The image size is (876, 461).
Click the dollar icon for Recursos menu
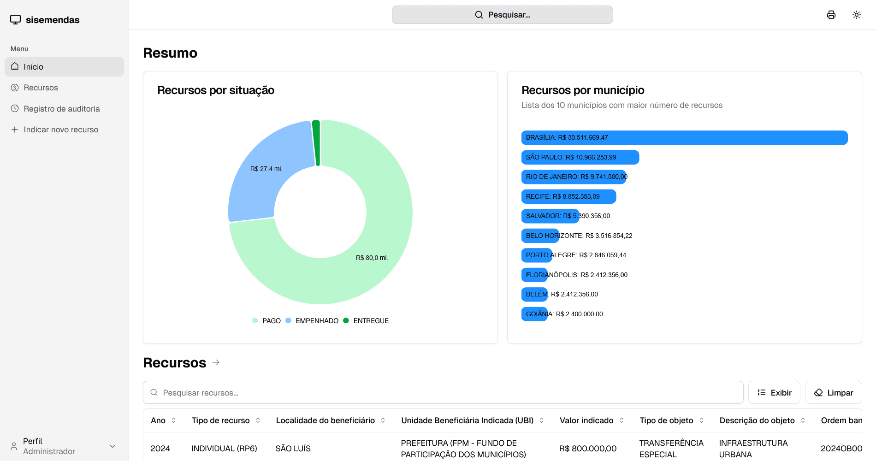15,88
